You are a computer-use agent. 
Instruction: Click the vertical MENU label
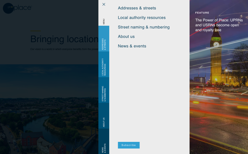tap(104, 21)
